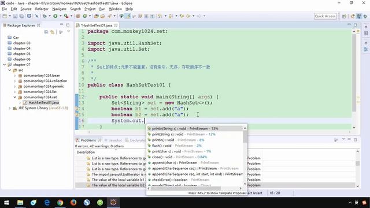Image resolution: width=370 pixels, height=208 pixels.
Task: Toggle Mark Occurrences highlighted toolbar icon
Action: coord(128,16)
